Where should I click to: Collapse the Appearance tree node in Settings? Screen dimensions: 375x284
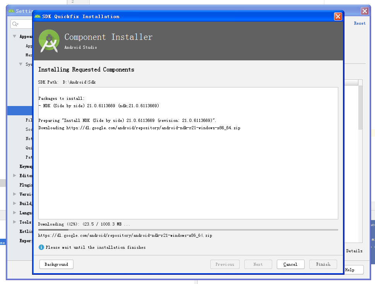click(15, 36)
